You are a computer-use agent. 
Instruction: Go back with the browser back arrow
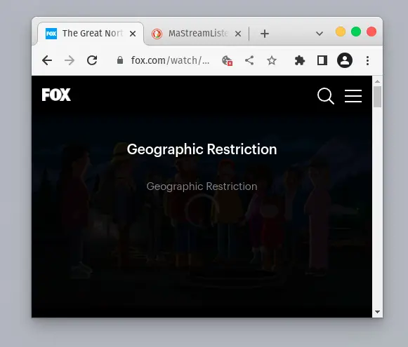(47, 60)
